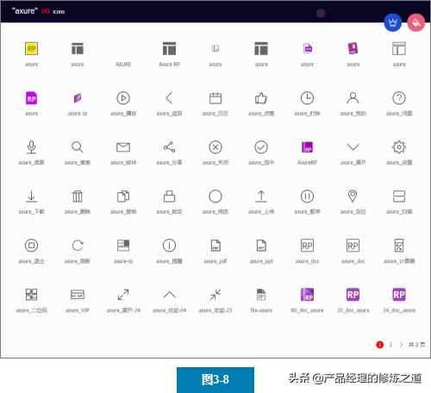Viewport: 431px width, 393px height.
Task: Choose the magnifying glass search icon
Action: click(x=78, y=147)
